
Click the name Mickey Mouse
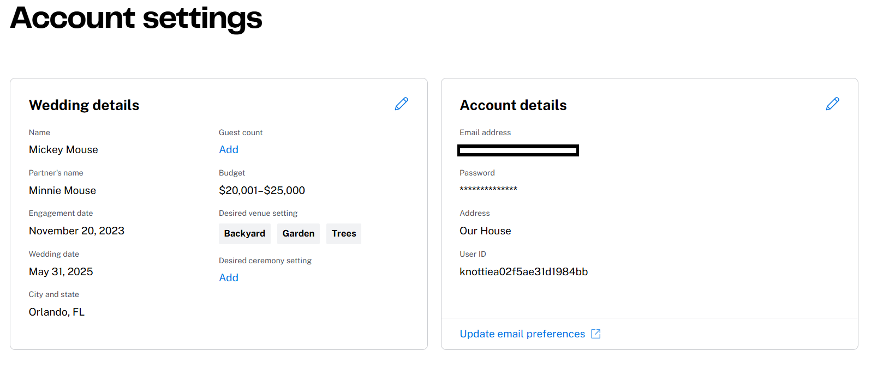click(x=63, y=149)
